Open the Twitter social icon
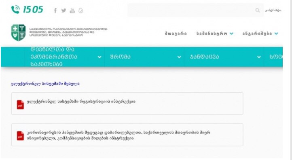292x160 pixels. click(x=63, y=11)
